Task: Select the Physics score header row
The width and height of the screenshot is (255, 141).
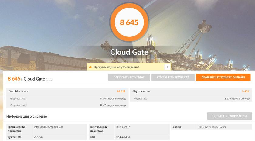Action: [x=191, y=91]
